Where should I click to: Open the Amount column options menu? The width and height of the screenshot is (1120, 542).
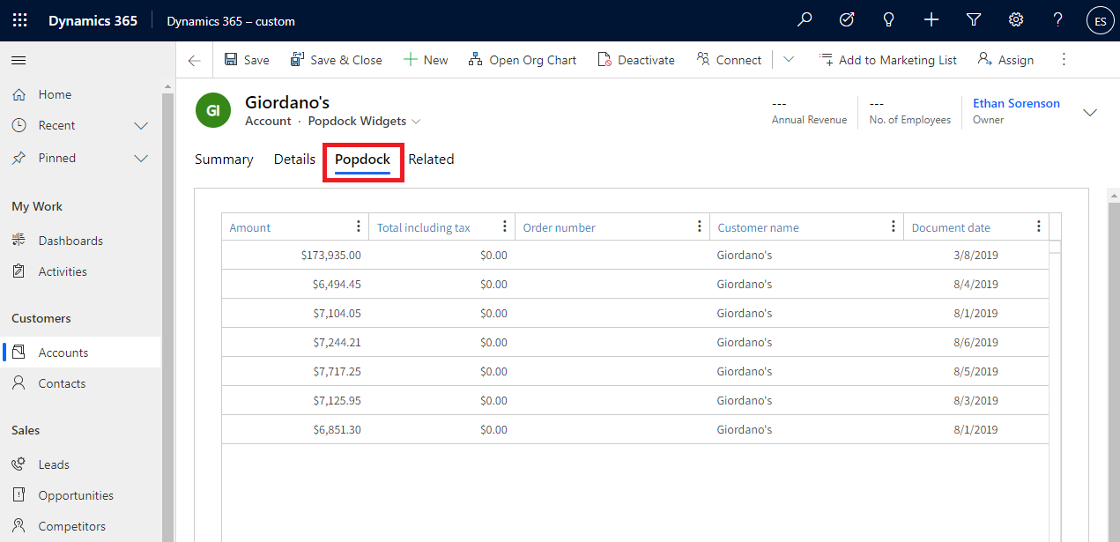(358, 226)
